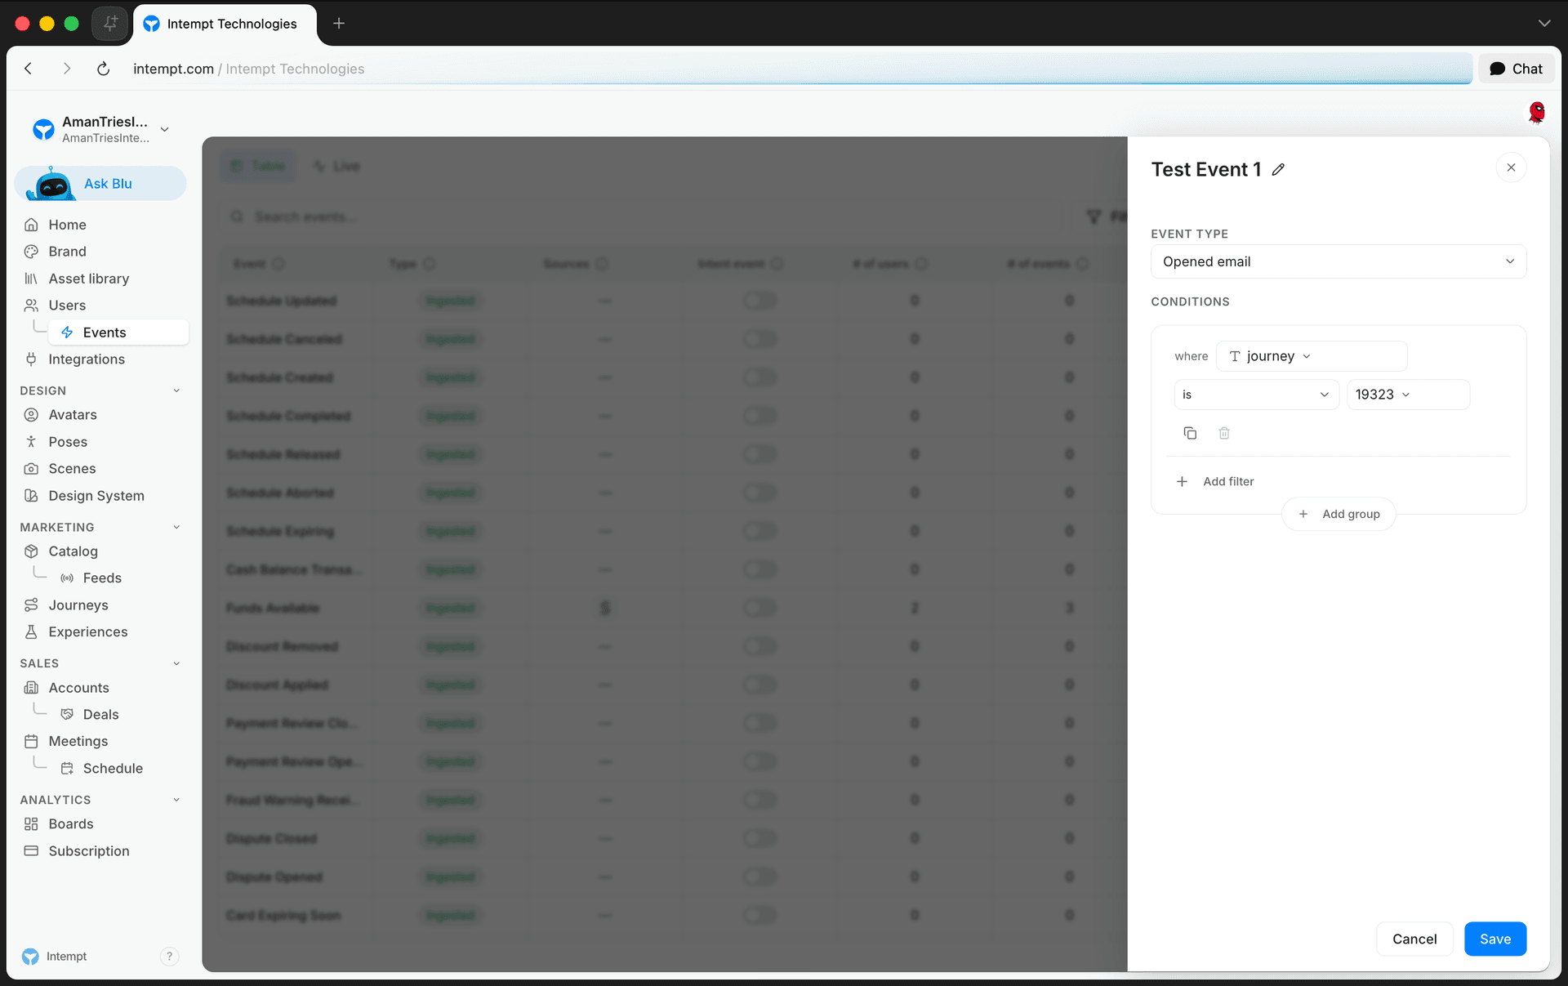Click the Experiences flask icon

point(31,632)
